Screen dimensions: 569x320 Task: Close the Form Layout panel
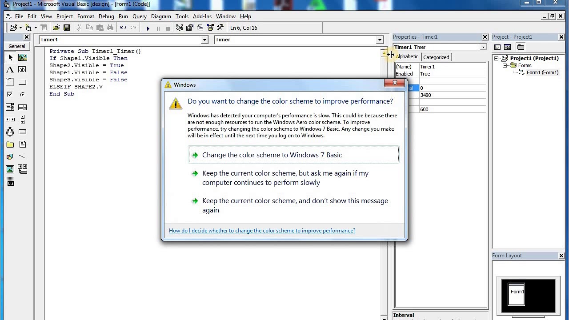point(561,256)
